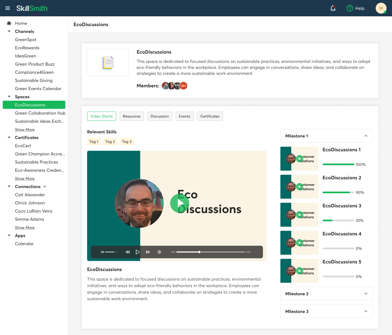Play the EcoDiscussions 4 video thumbnail
This screenshot has width=392, height=335.
299,243
